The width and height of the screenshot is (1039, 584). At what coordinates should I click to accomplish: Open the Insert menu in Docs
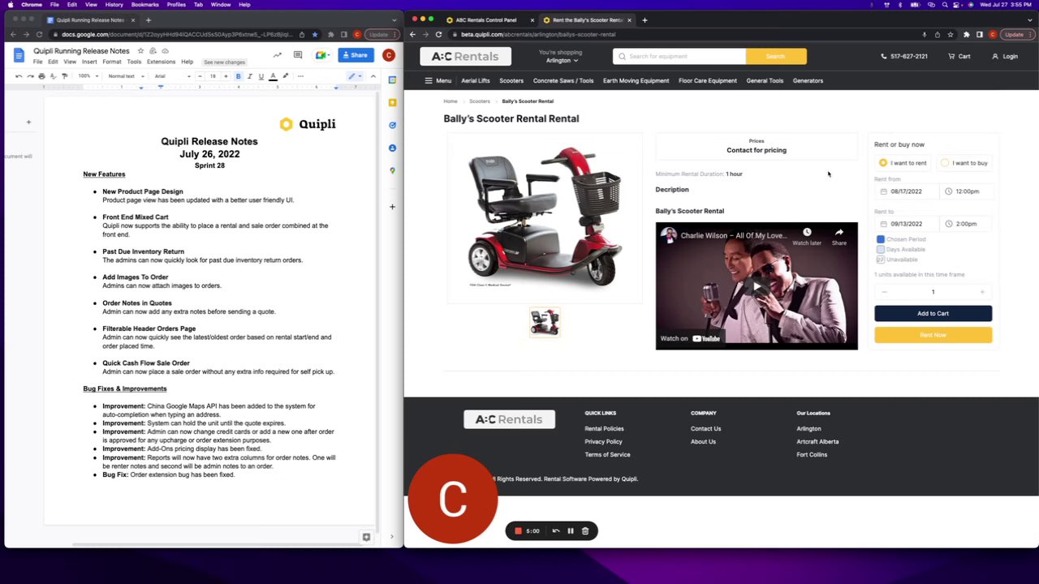(89, 62)
